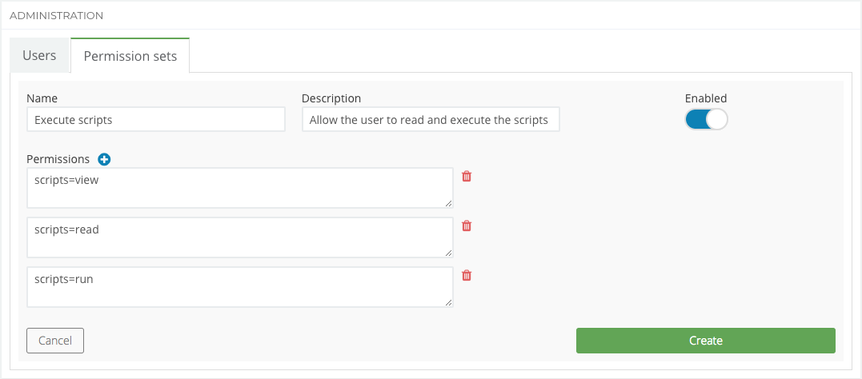
Task: Click the resize handle of the scripts=view box
Action: click(x=448, y=203)
